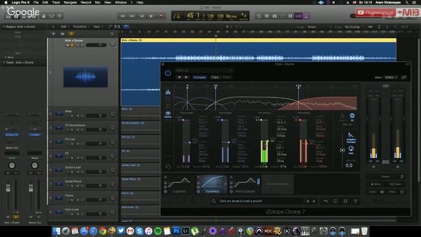Click the plugin link chain icon
This screenshot has height=237, width=421.
pos(404,78)
